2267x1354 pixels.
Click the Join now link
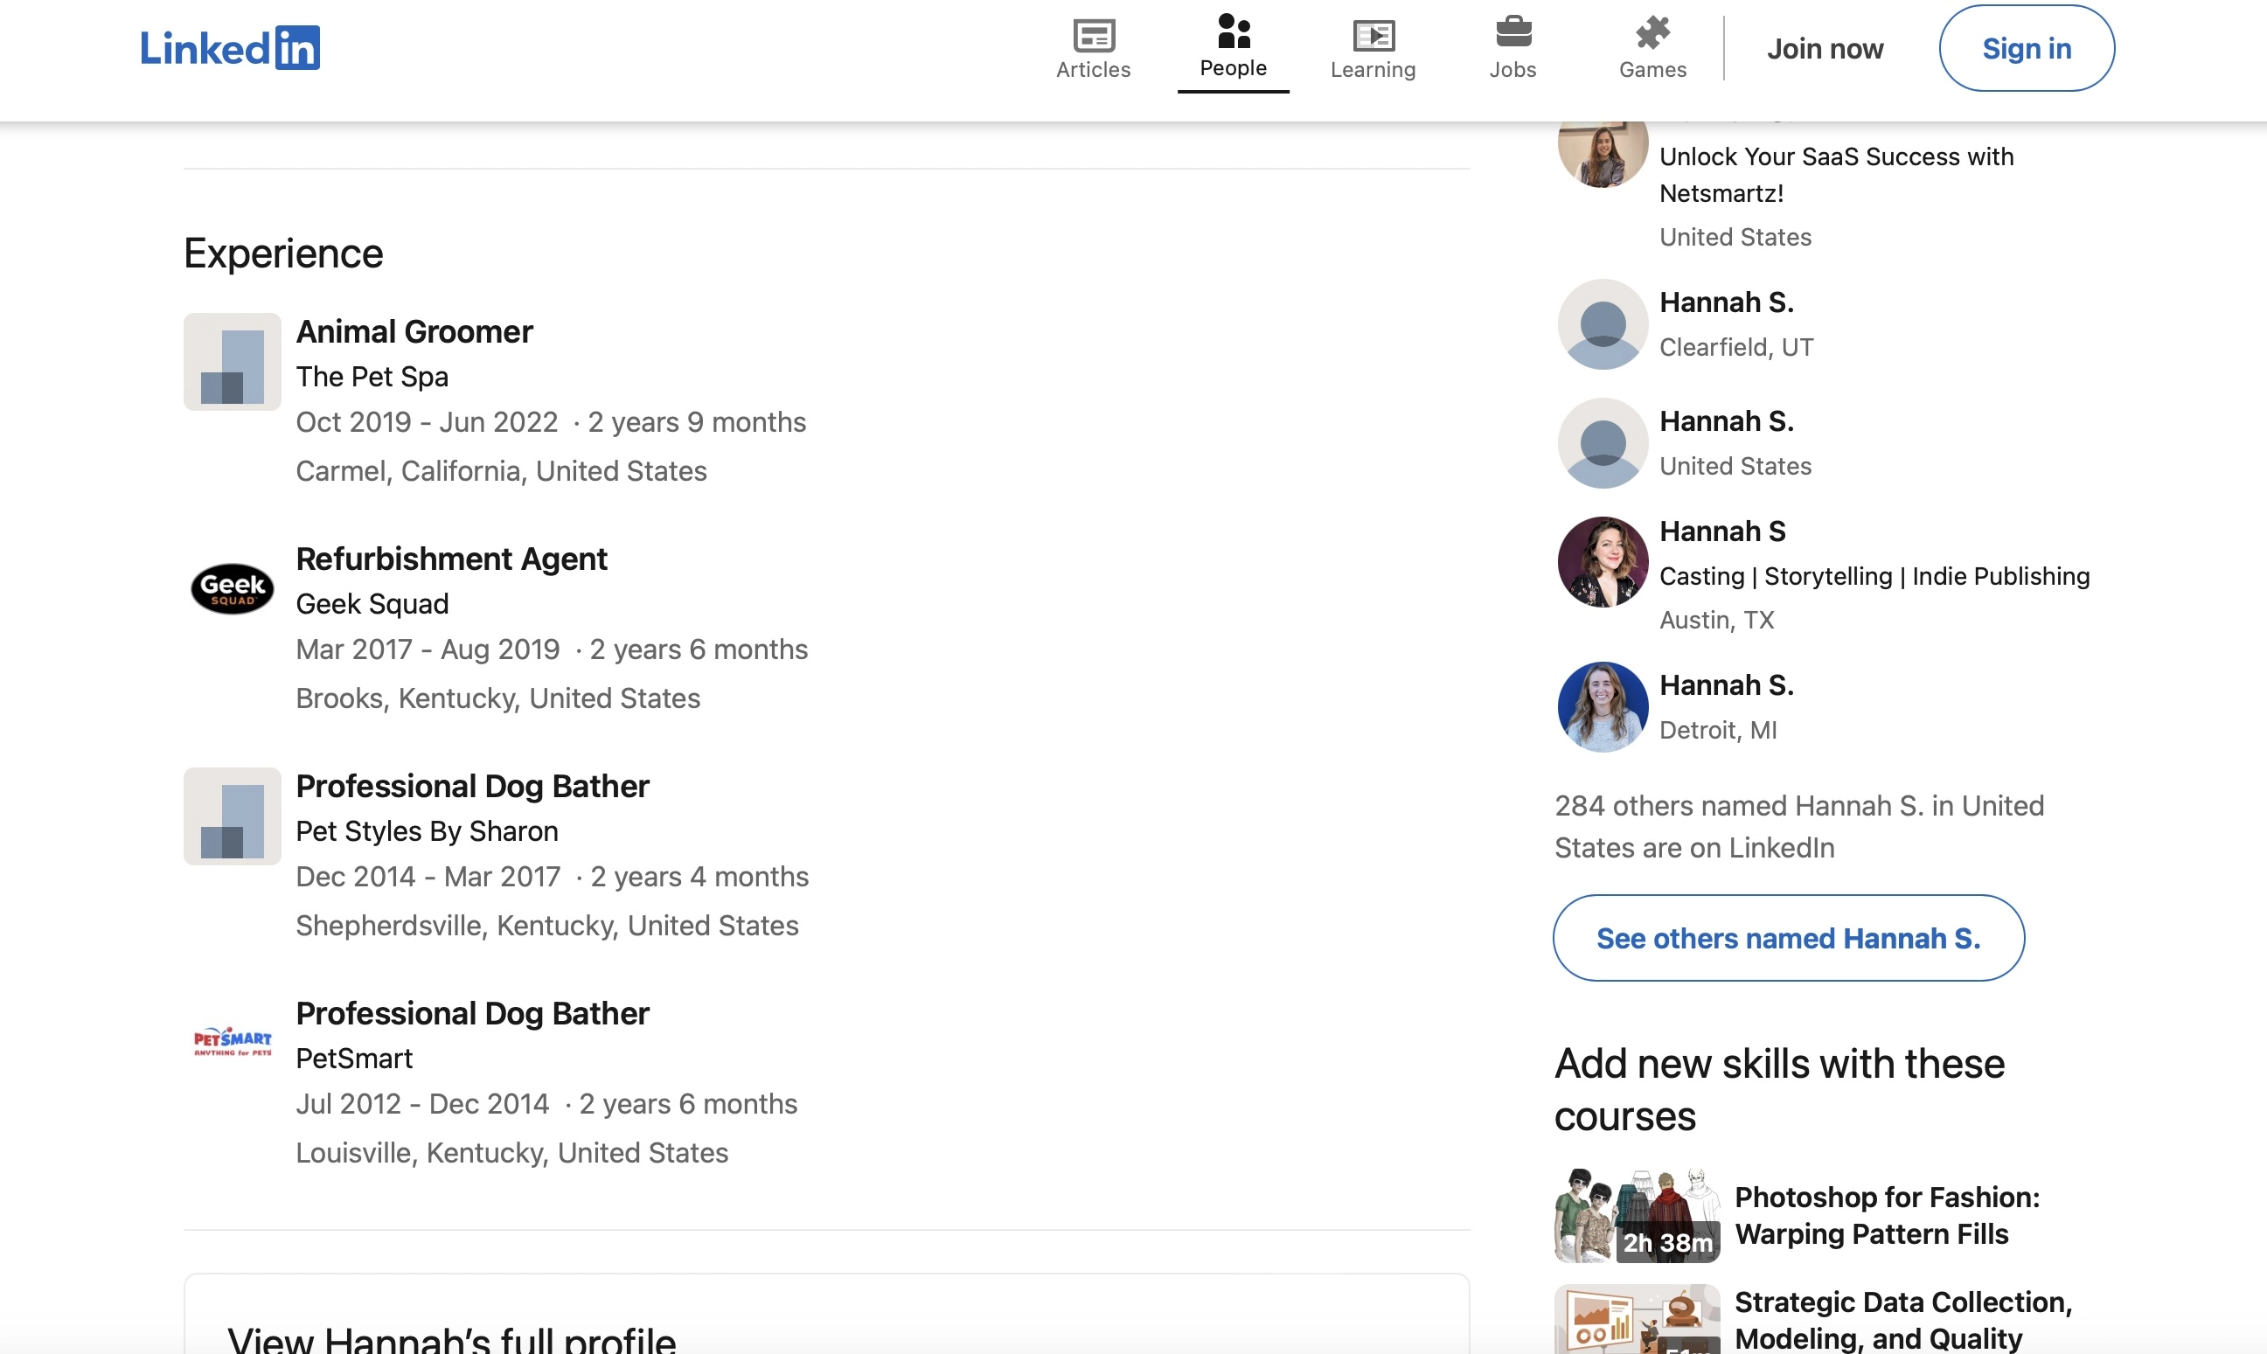tap(1825, 48)
